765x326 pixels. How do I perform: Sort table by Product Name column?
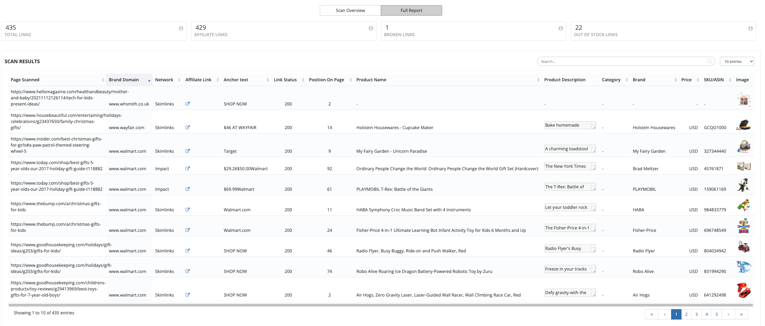pyautogui.click(x=447, y=80)
